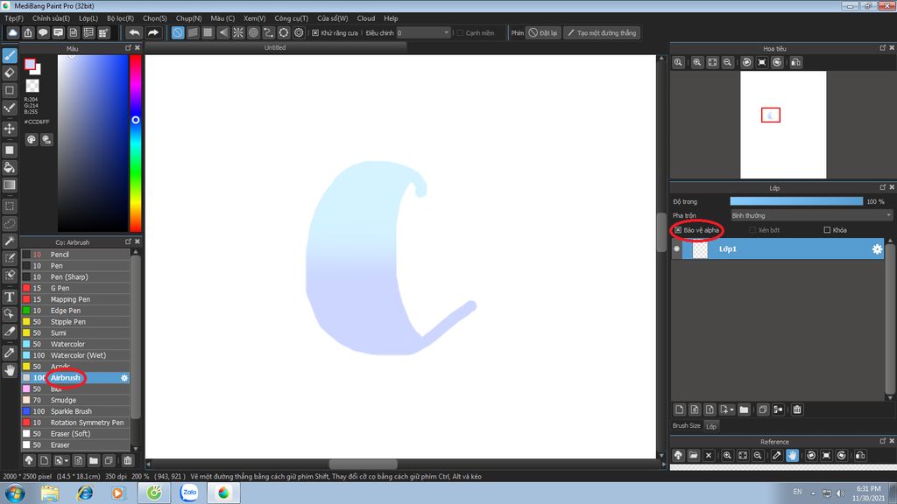This screenshot has width=897, height=504.
Task: Click the Redo arrow
Action: click(152, 32)
